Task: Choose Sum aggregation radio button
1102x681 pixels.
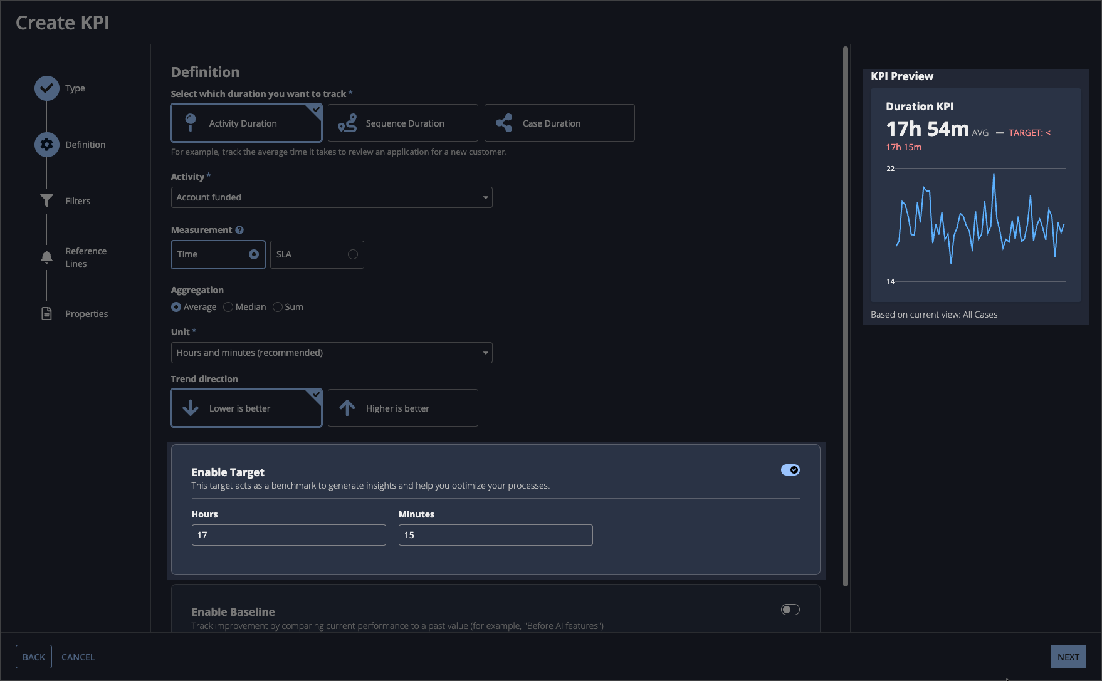Action: [x=278, y=307]
